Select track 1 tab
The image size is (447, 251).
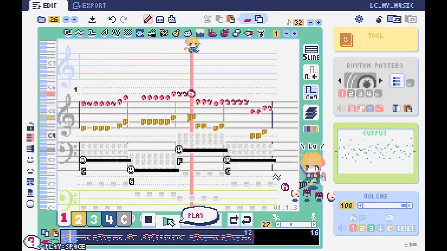64,219
